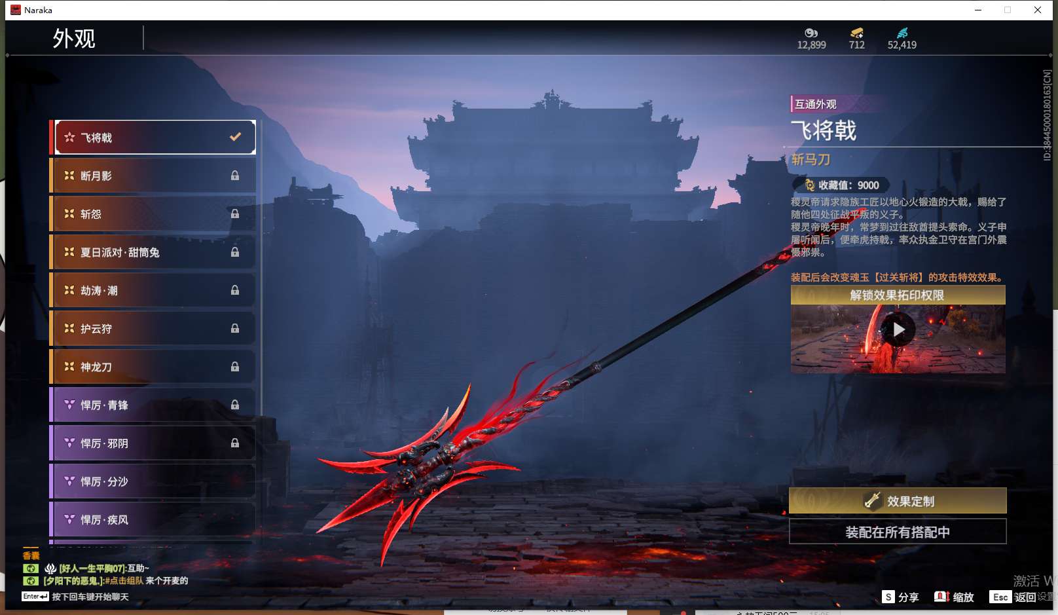
Task: Select the 飞将戟 skin row
Action: 154,137
